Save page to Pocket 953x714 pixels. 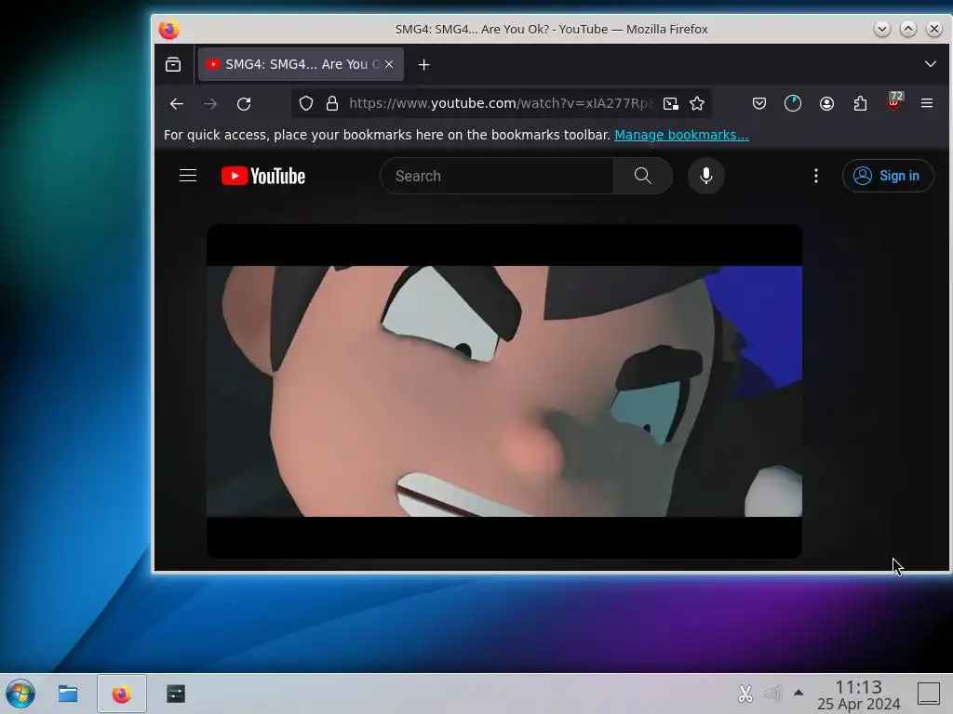pyautogui.click(x=759, y=104)
